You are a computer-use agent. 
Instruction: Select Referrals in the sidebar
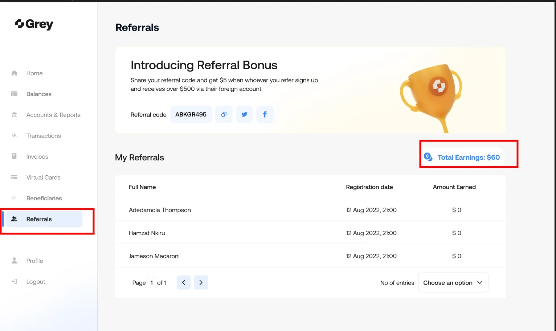coord(44,219)
